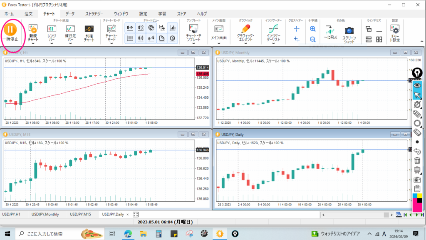
Task: Switch to the USDJPY,H1 chart tab
Action: click(11, 215)
